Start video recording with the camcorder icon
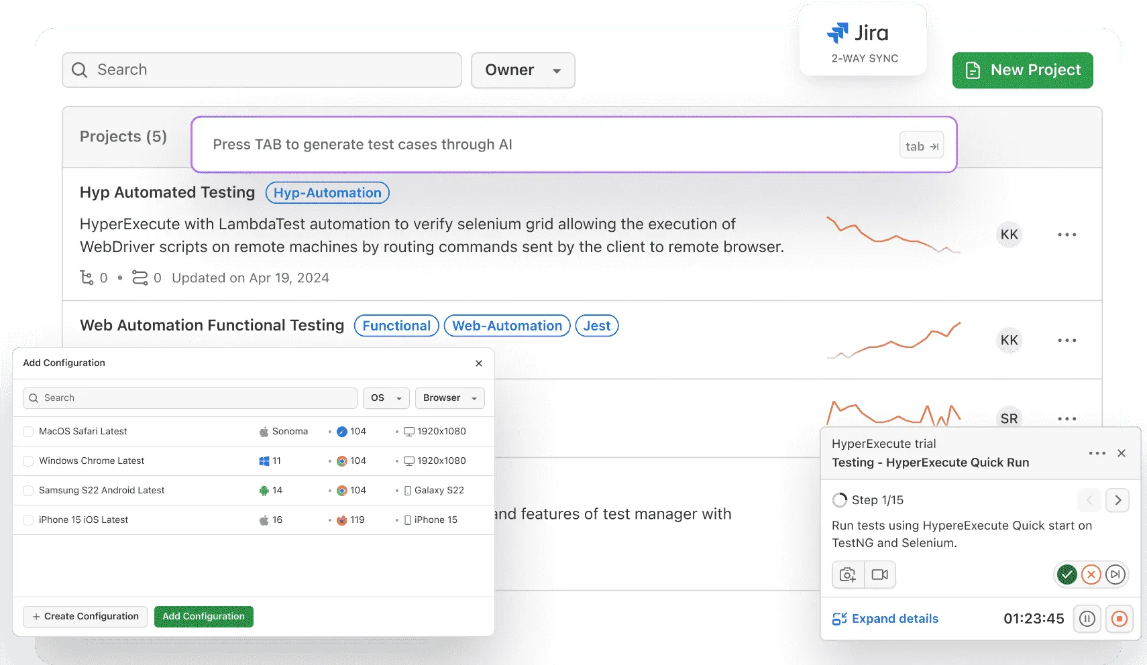 pyautogui.click(x=880, y=575)
